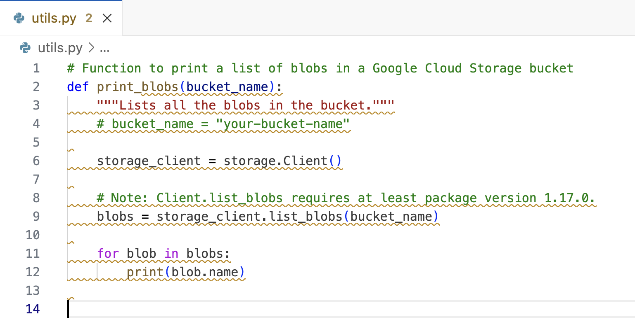This screenshot has height=336, width=635.
Task: Click line number 11 in gutter
Action: click(33, 253)
